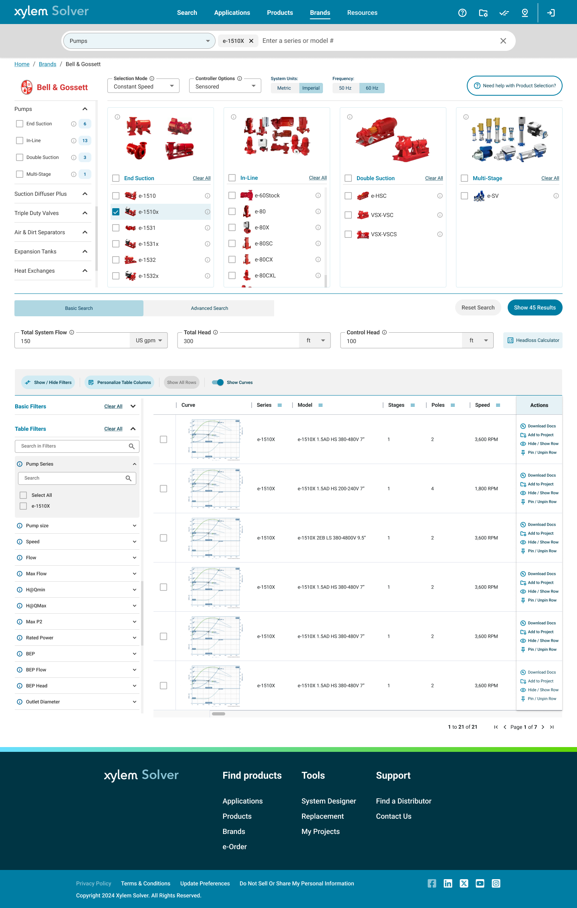Check the e-SV series checkbox

[464, 196]
